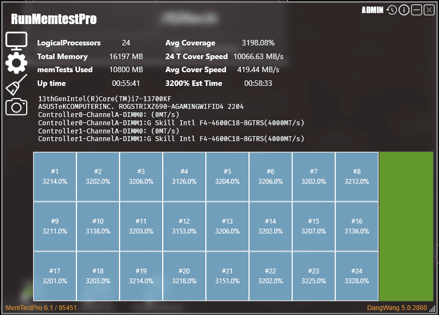This screenshot has width=439, height=315.
Task: Select memtest tile #17
Action: pyautogui.click(x=55, y=276)
